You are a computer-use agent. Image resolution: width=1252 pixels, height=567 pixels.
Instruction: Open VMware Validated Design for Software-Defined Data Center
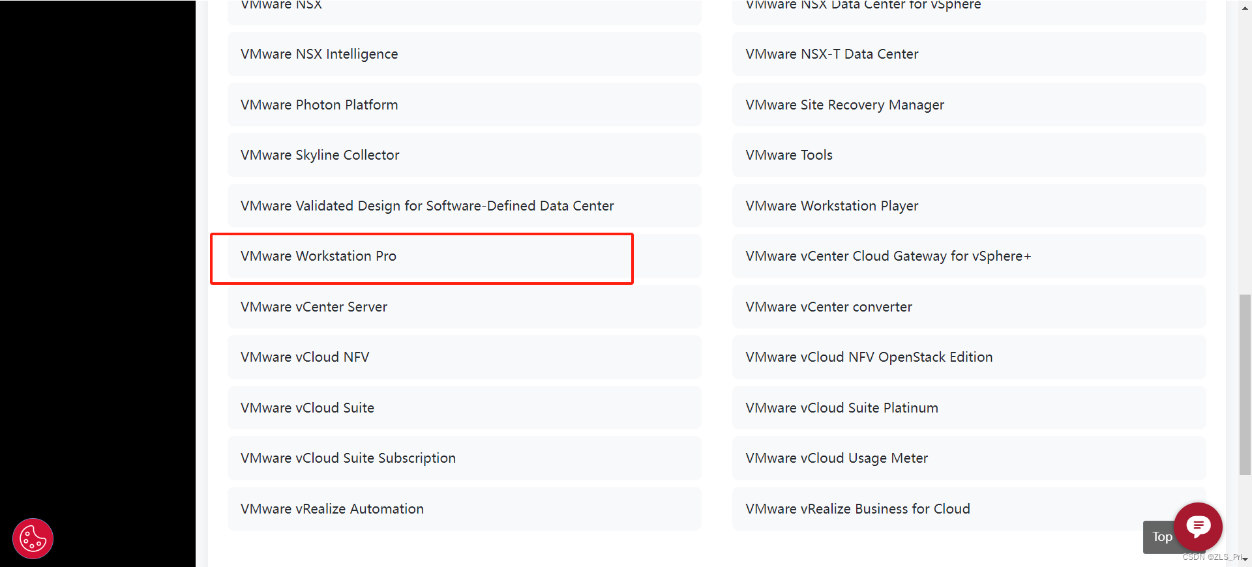(x=464, y=206)
